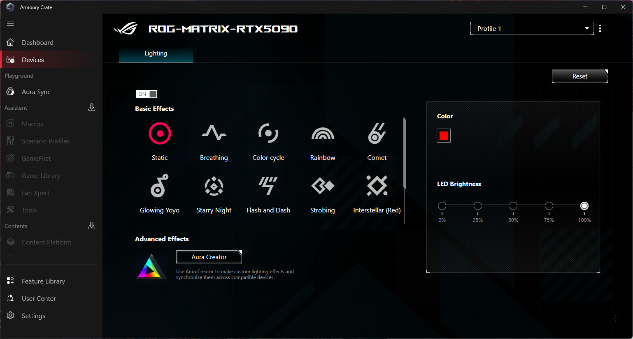
Task: Set LED brightness to 50%
Action: pos(513,206)
